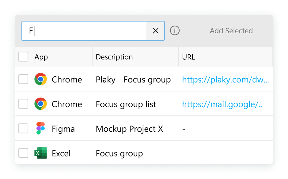This screenshot has height=179, width=288.
Task: Click the App column header
Action: coord(41,57)
